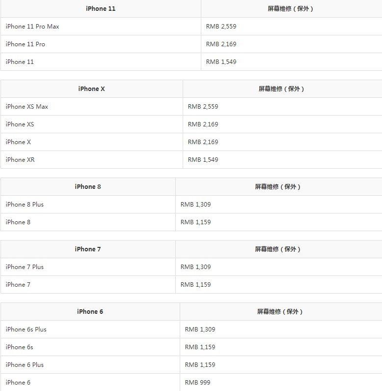Click the iPhone XR model name

(20, 160)
